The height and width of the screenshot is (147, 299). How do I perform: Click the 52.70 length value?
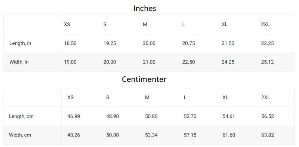coord(190,116)
